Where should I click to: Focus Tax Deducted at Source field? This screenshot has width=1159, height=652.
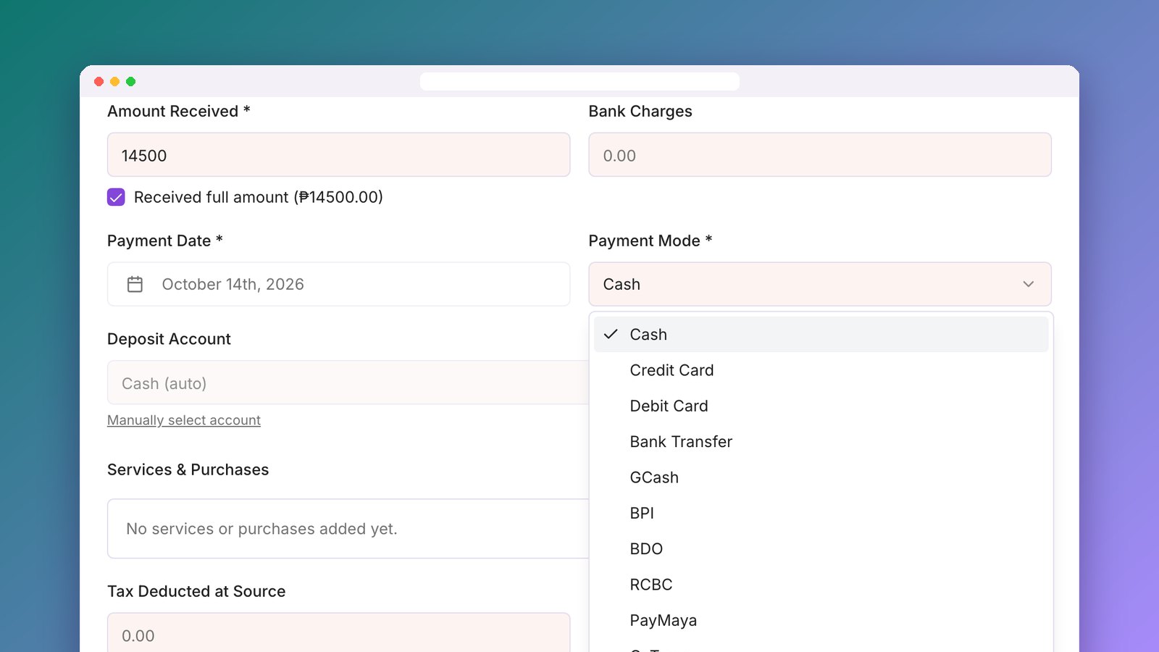pyautogui.click(x=338, y=632)
